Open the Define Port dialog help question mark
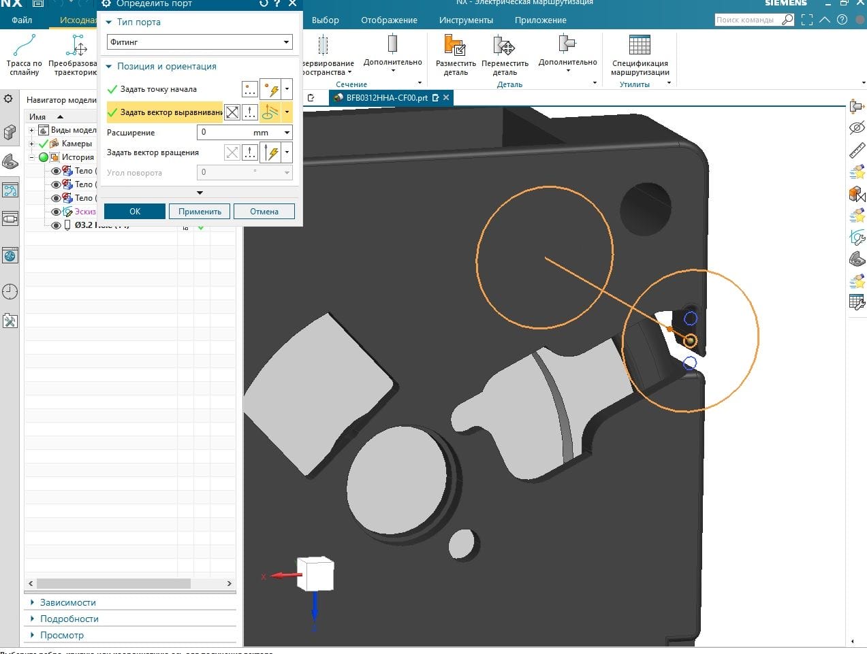Image resolution: width=867 pixels, height=654 pixels. point(277,3)
